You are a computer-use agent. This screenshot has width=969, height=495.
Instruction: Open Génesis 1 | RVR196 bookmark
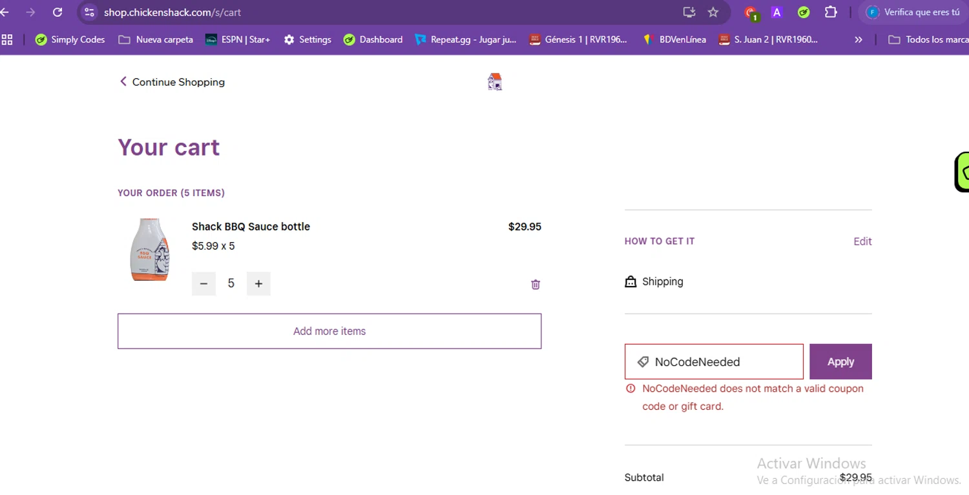click(578, 39)
